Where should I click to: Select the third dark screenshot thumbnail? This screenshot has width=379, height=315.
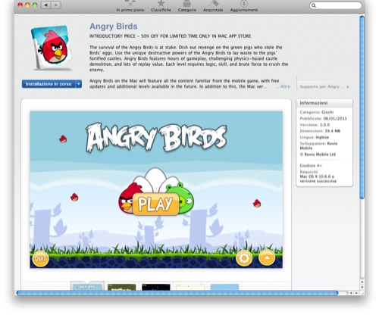click(156, 287)
